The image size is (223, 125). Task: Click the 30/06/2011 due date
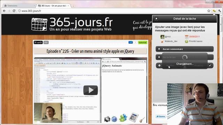[194, 36]
